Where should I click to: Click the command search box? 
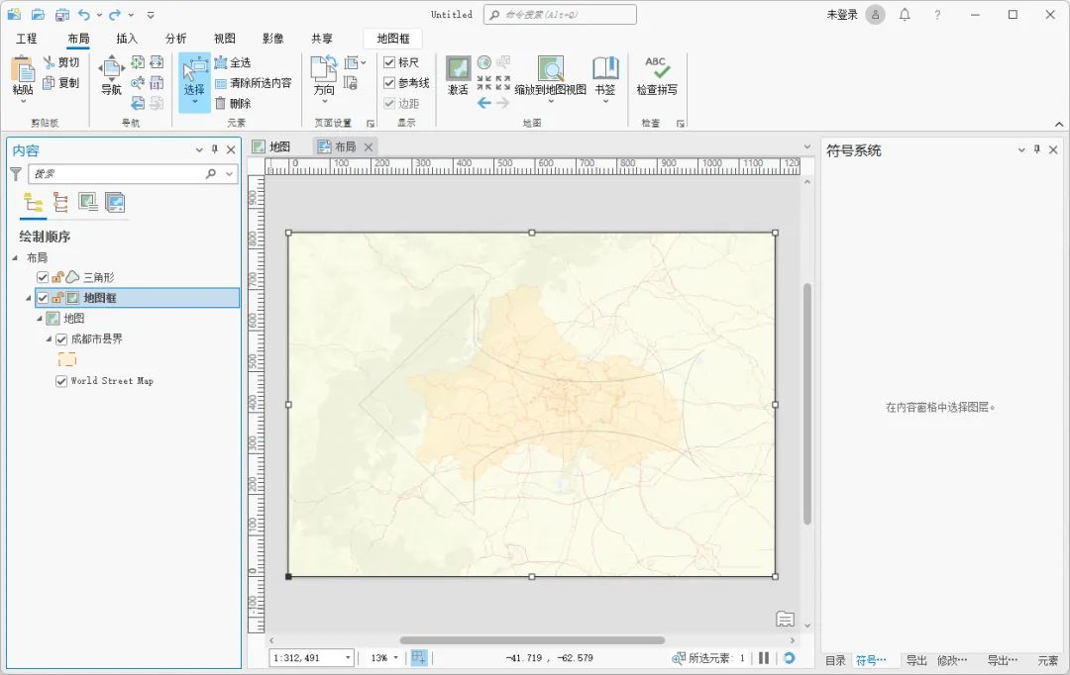(560, 14)
